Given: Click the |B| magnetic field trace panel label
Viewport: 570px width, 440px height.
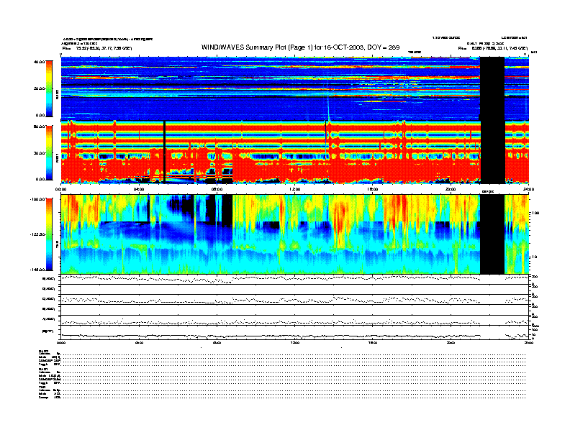Looking at the screenshot, I should [x=48, y=331].
